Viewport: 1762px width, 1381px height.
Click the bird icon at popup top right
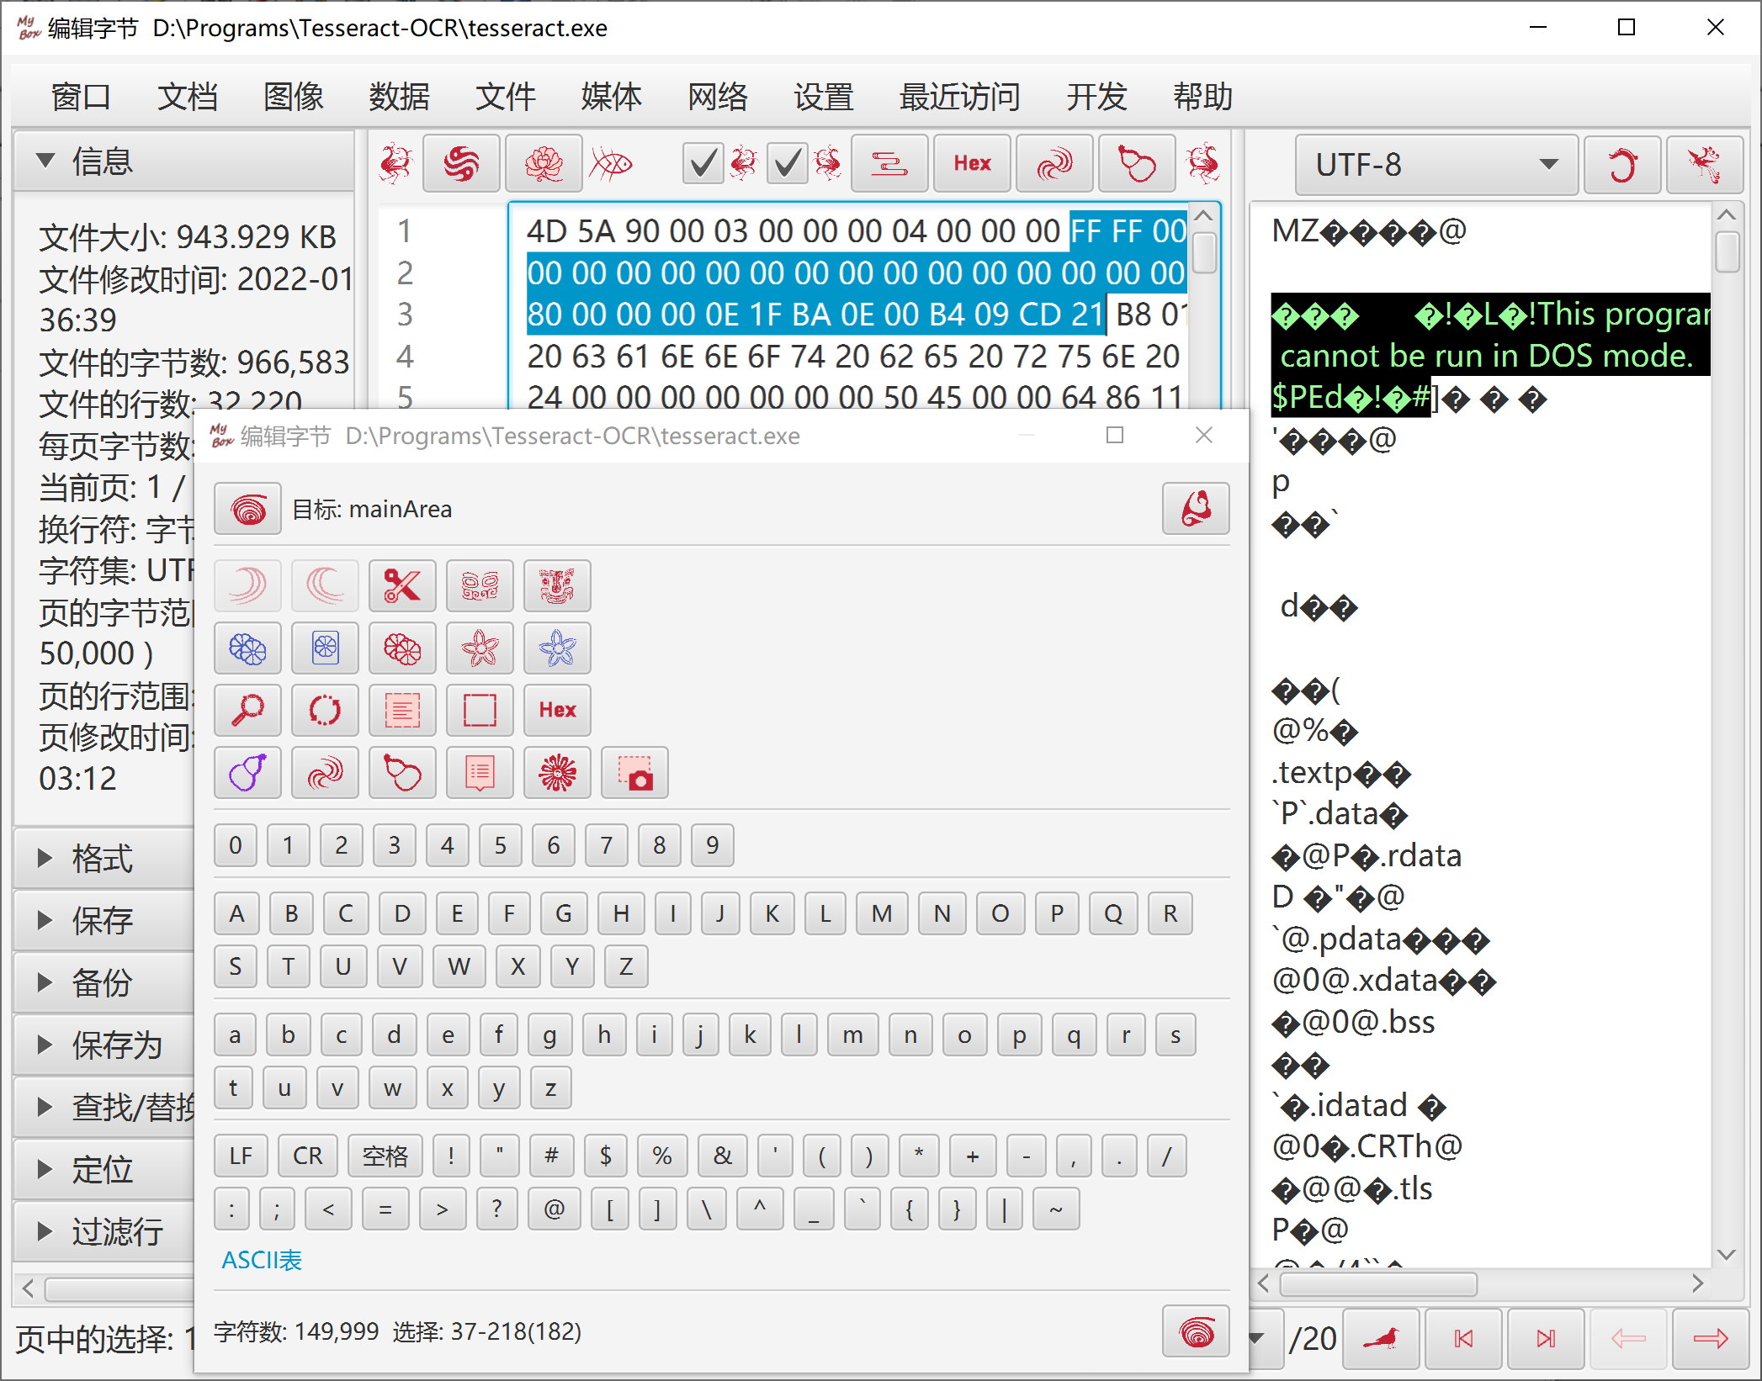click(x=1196, y=509)
